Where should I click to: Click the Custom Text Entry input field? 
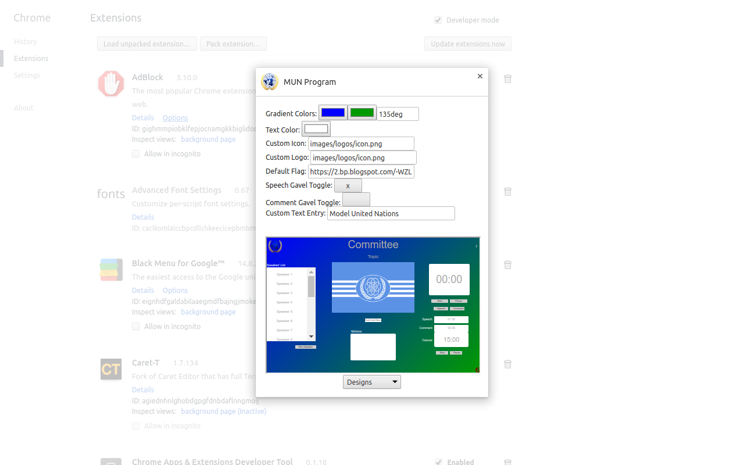click(x=391, y=213)
